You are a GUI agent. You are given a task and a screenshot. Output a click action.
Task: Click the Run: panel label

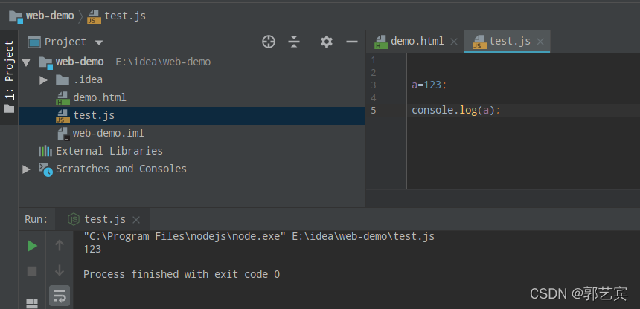tap(36, 219)
